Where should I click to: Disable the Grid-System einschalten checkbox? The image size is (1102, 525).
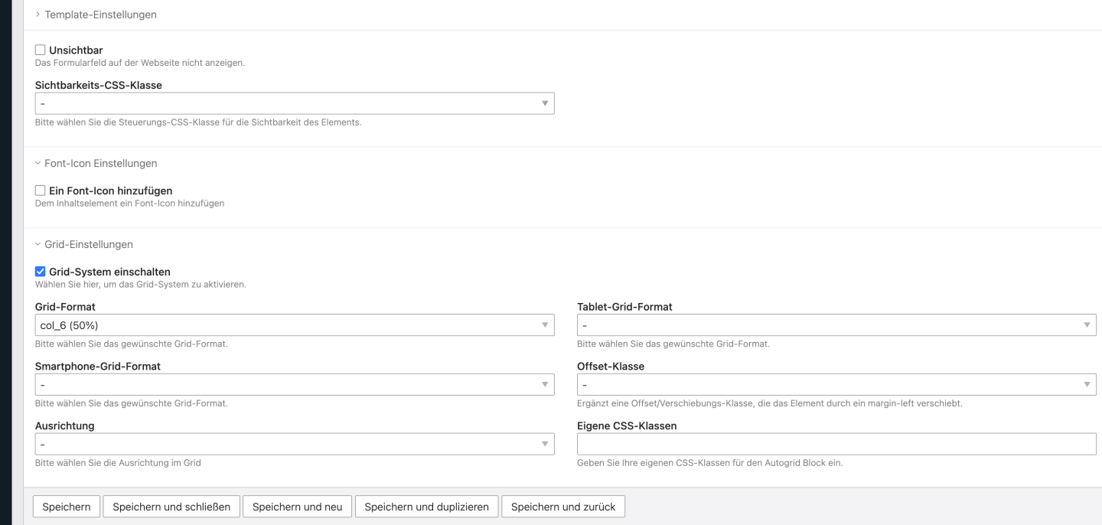41,272
